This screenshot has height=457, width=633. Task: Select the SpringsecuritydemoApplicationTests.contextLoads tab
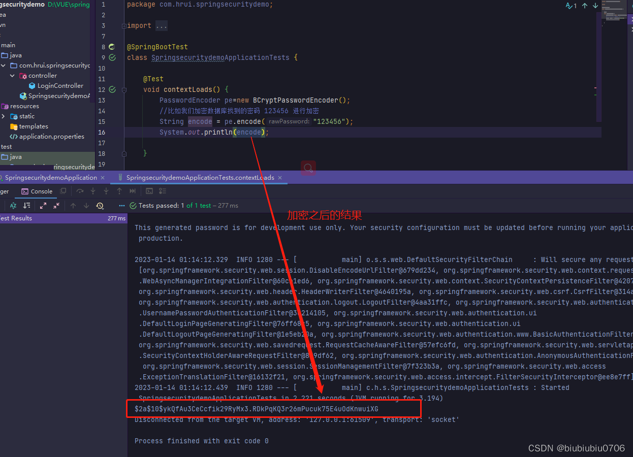tap(200, 178)
